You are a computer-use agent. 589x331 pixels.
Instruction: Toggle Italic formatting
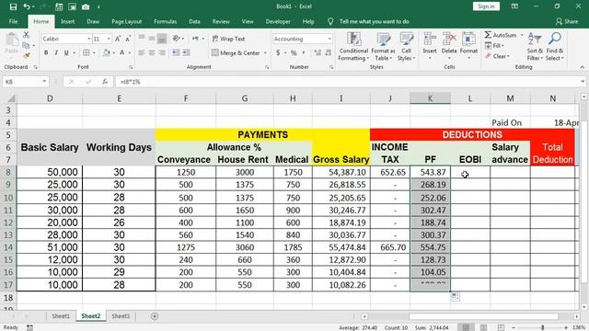pyautogui.click(x=56, y=52)
